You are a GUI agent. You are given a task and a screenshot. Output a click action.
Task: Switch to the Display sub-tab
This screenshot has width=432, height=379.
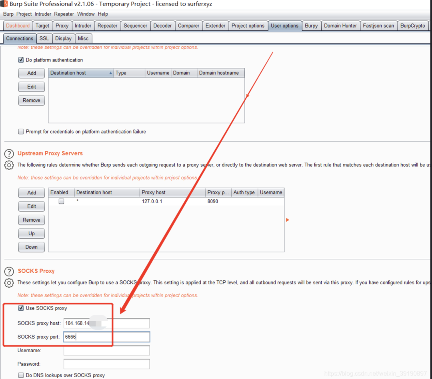63,38
